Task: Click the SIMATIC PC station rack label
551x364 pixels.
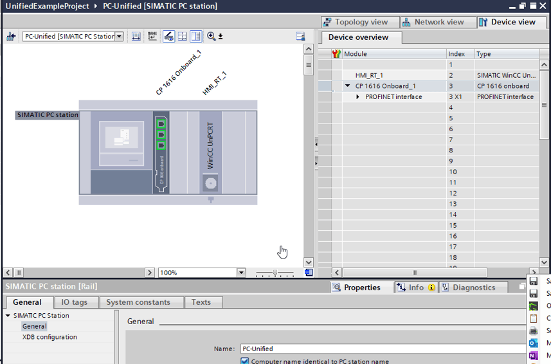Action: (47, 115)
